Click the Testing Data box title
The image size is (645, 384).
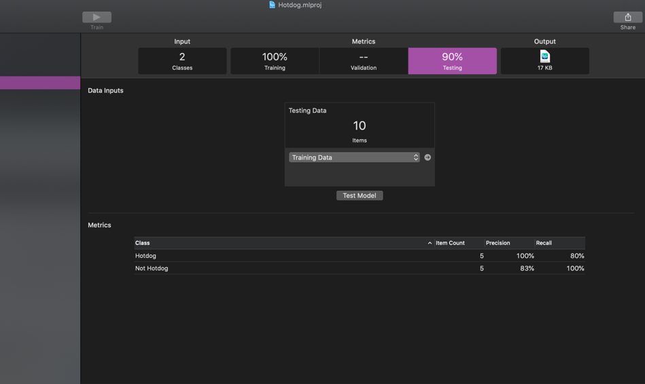[307, 111]
